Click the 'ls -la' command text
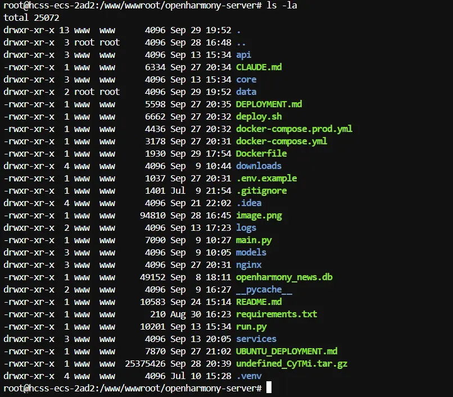 tap(282, 5)
